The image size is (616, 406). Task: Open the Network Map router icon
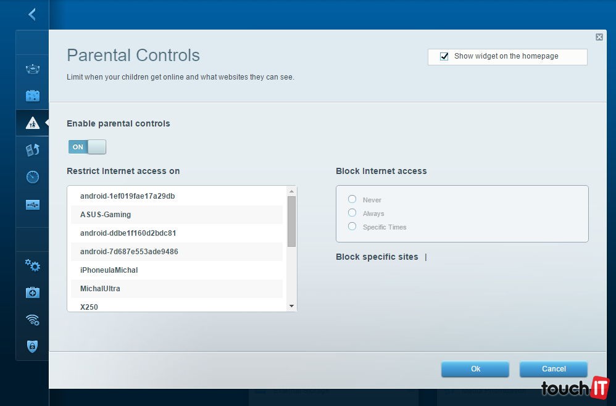[33, 69]
